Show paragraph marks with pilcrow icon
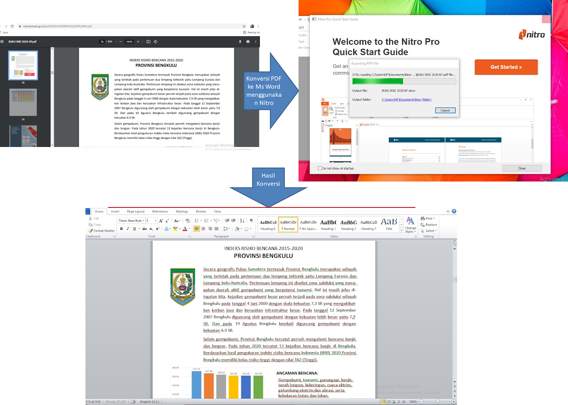Viewport: 568px width, 405px height. click(x=251, y=221)
